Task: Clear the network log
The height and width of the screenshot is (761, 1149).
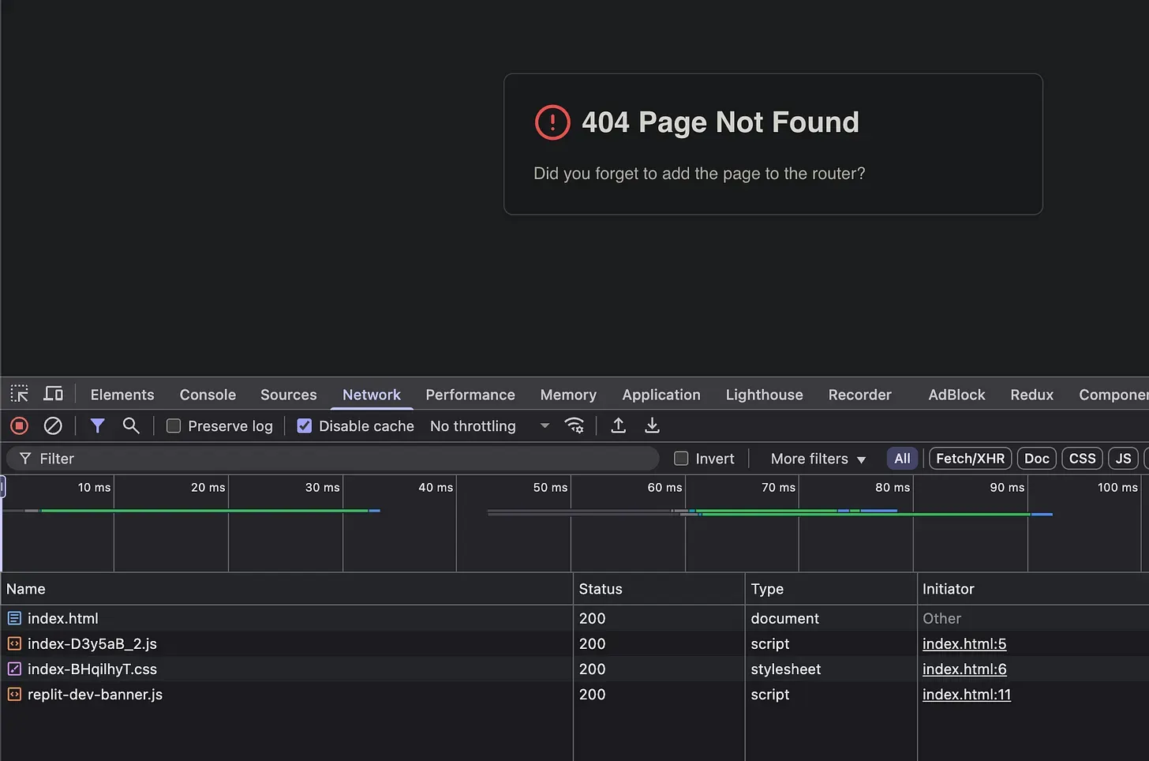Action: tap(53, 426)
